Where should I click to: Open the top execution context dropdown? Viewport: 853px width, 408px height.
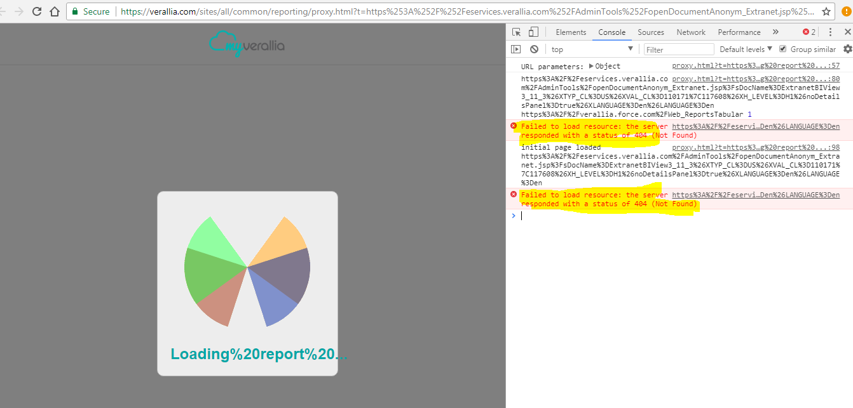(592, 49)
